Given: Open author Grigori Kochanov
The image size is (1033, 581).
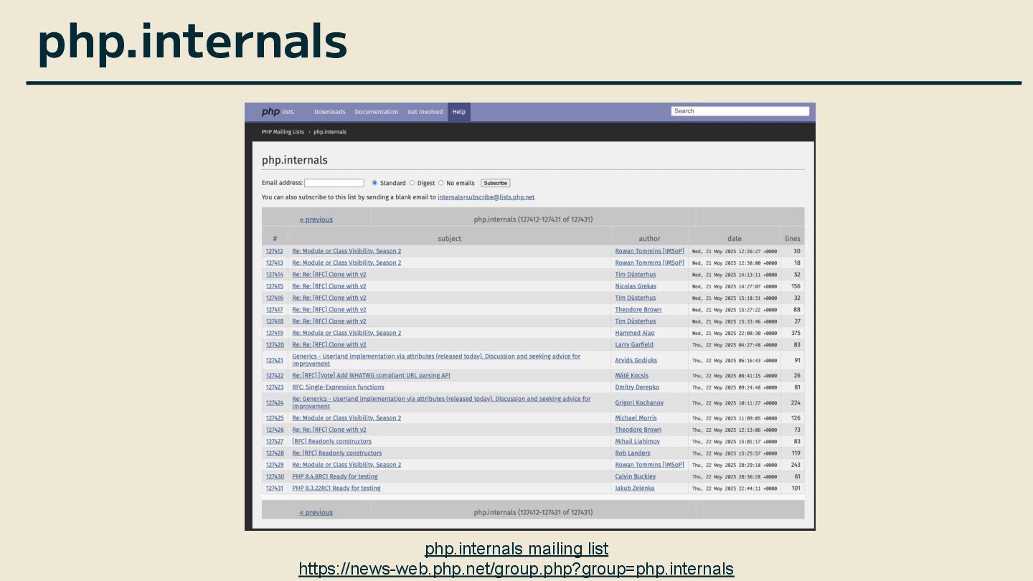Looking at the screenshot, I should 638,402.
